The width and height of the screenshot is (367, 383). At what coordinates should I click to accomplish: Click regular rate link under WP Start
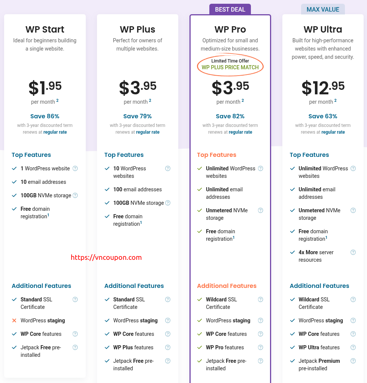[55, 132]
